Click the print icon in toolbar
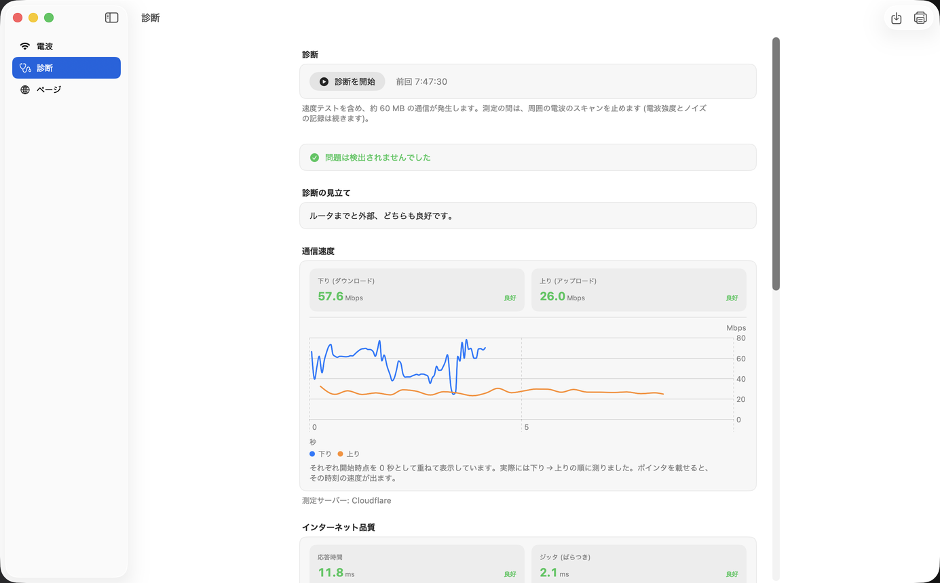The height and width of the screenshot is (583, 940). 920,18
